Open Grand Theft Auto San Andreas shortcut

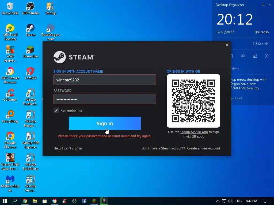pyautogui.click(x=10, y=162)
